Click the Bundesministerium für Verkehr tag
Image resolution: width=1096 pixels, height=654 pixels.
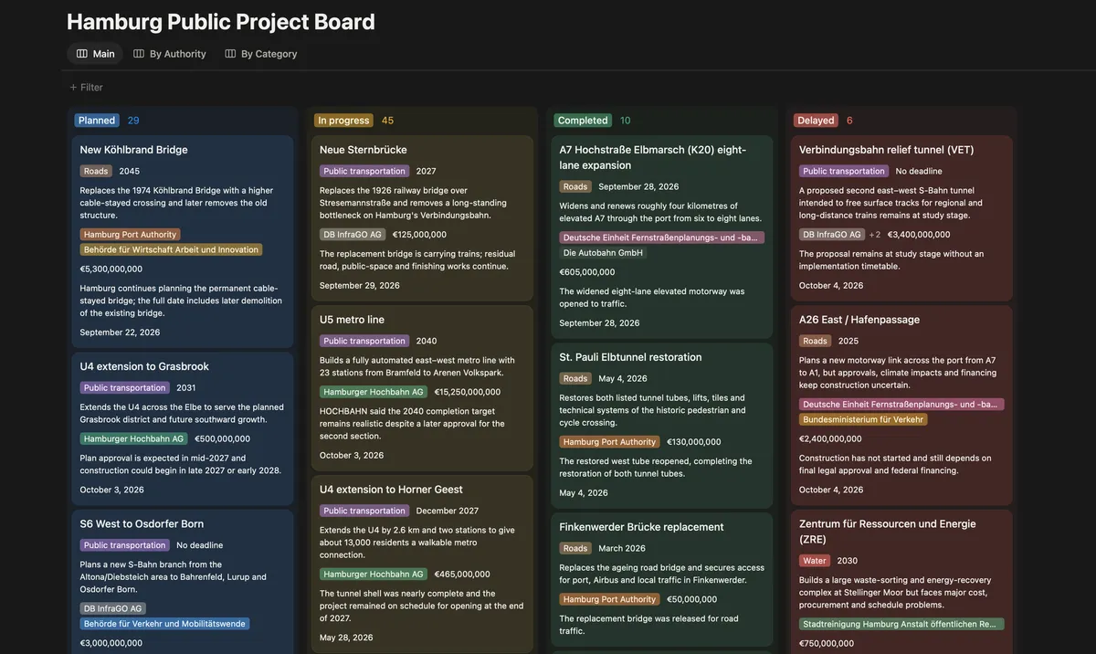864,419
